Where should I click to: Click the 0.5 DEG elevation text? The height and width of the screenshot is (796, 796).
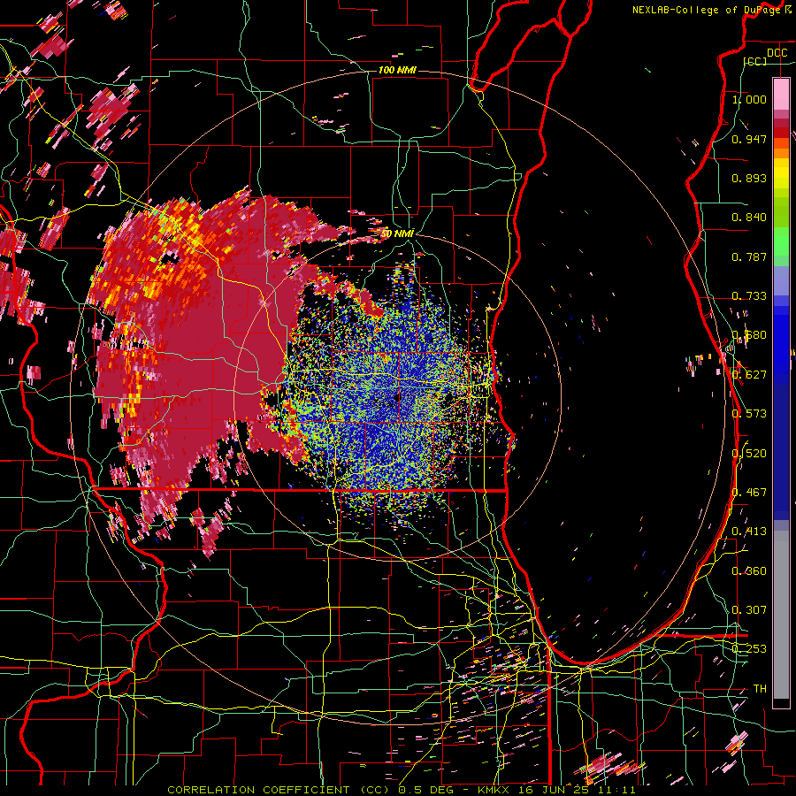[x=426, y=790]
